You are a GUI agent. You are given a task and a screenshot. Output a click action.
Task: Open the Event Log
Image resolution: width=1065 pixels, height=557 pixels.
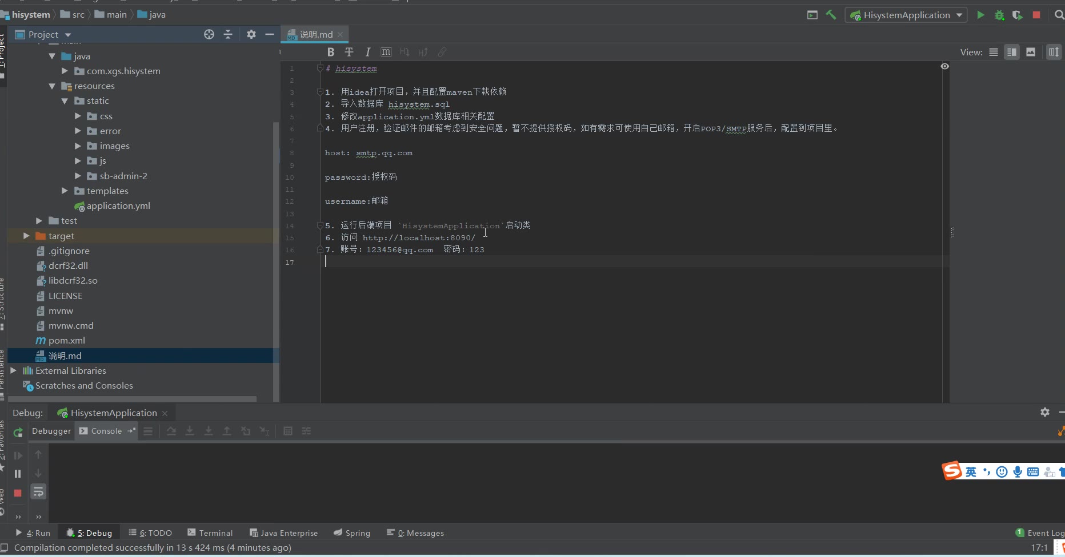pos(1039,533)
